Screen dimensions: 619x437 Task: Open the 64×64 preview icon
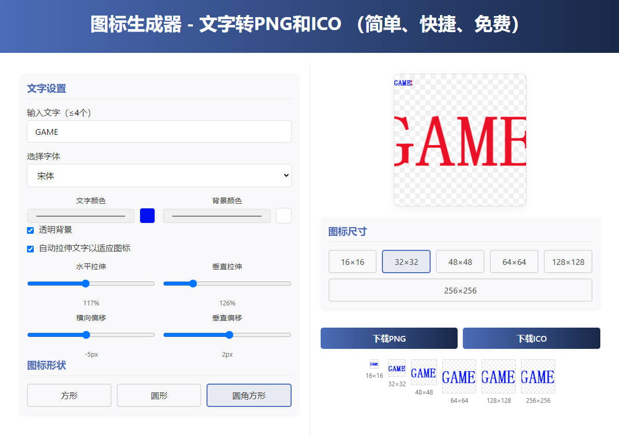click(x=459, y=376)
